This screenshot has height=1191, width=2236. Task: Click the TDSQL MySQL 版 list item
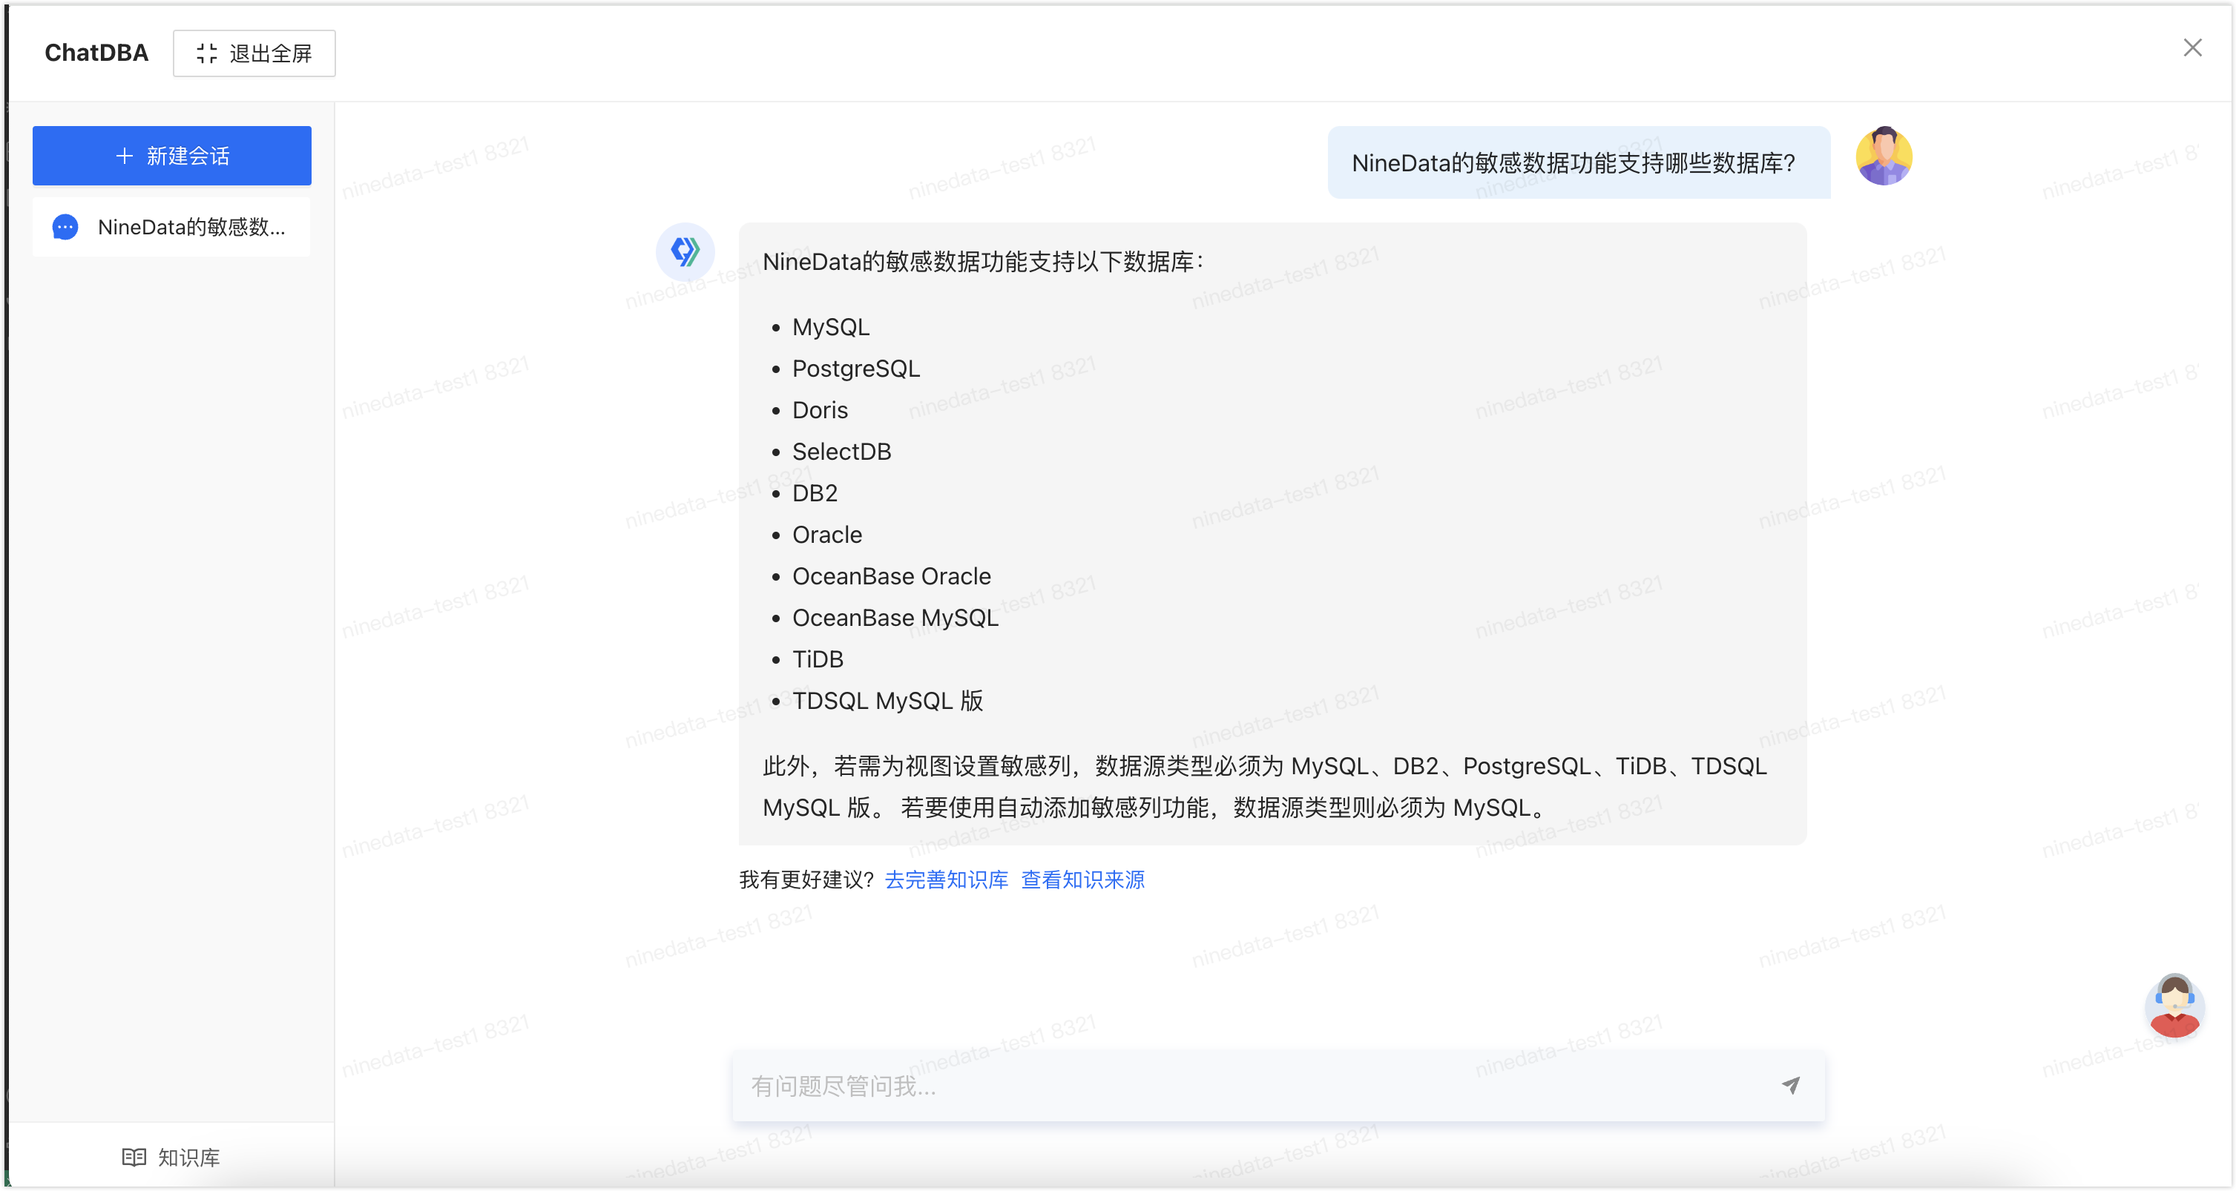(887, 701)
